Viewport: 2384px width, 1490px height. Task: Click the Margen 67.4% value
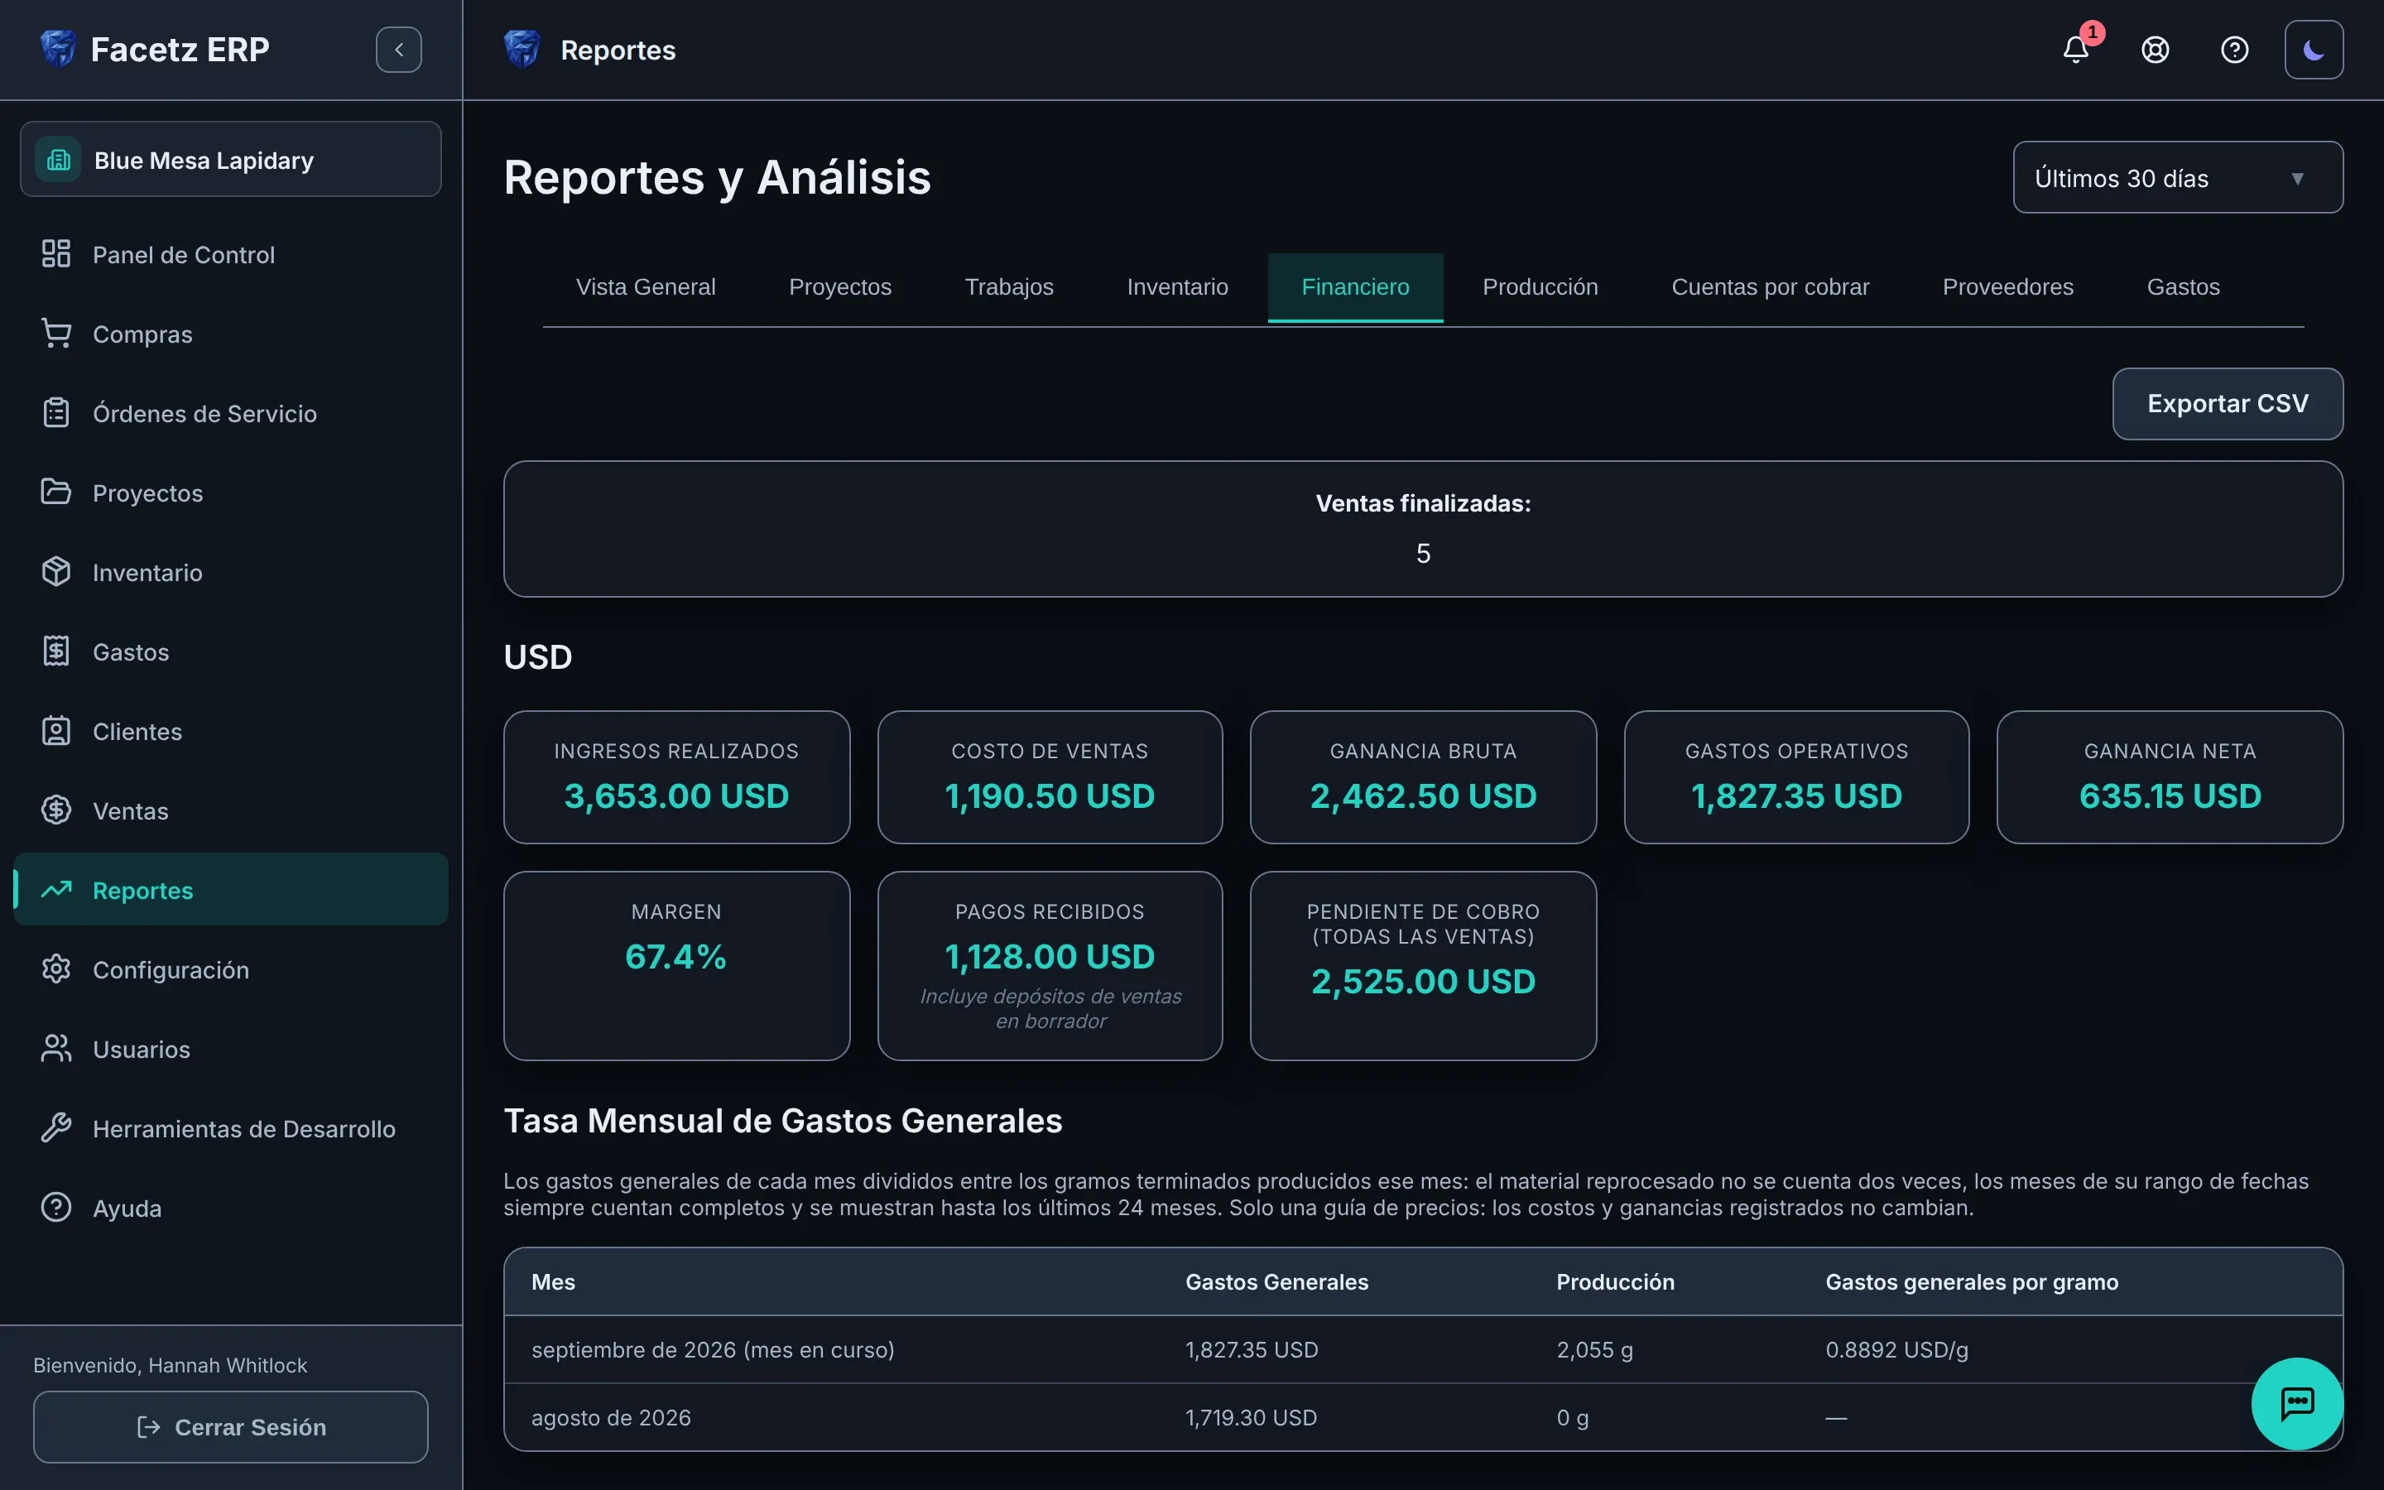(675, 957)
